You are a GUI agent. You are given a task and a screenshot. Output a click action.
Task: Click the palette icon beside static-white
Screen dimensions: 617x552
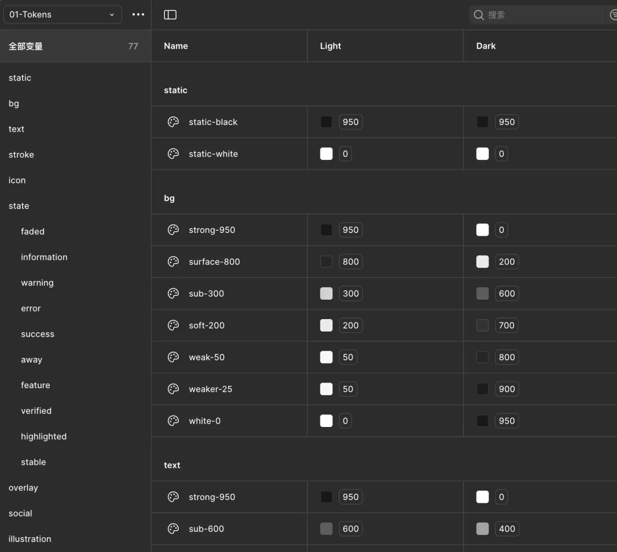(173, 154)
